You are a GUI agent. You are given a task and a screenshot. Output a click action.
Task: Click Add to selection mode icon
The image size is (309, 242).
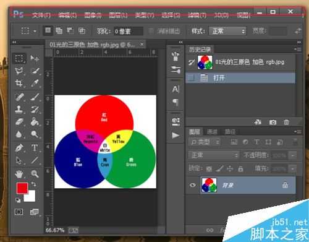point(59,31)
